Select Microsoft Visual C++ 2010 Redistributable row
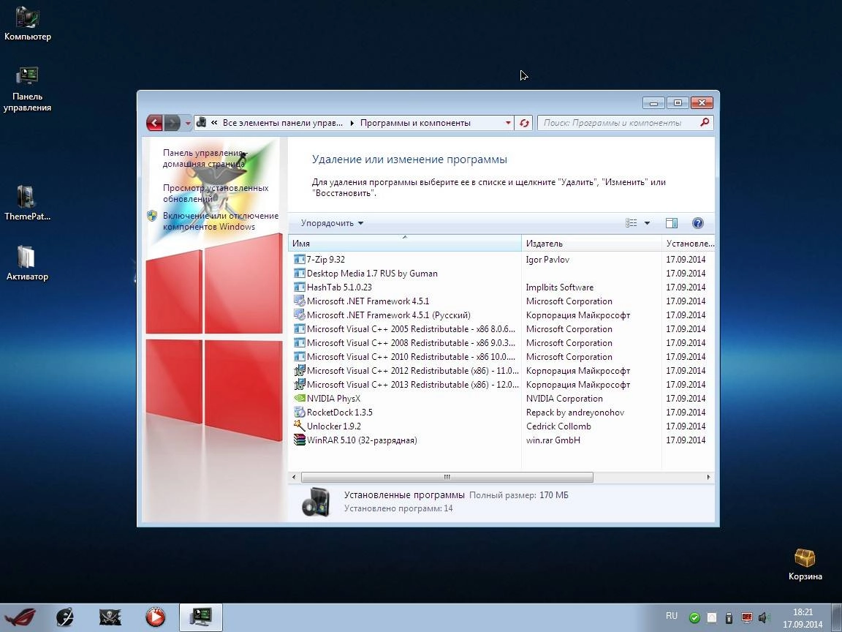This screenshot has height=632, width=842. [x=501, y=357]
